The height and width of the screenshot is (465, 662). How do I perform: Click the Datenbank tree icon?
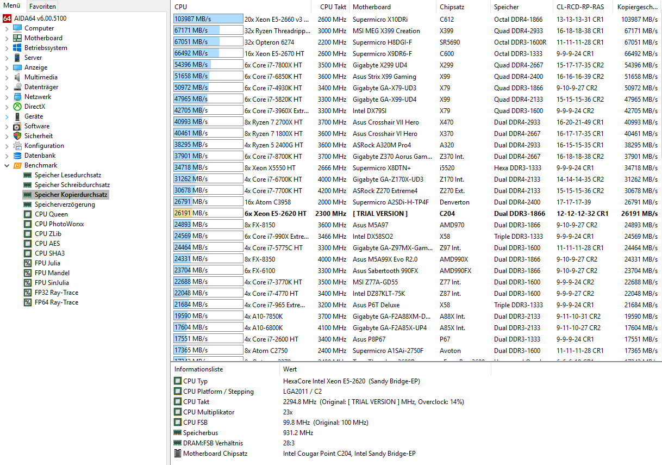pyautogui.click(x=17, y=156)
